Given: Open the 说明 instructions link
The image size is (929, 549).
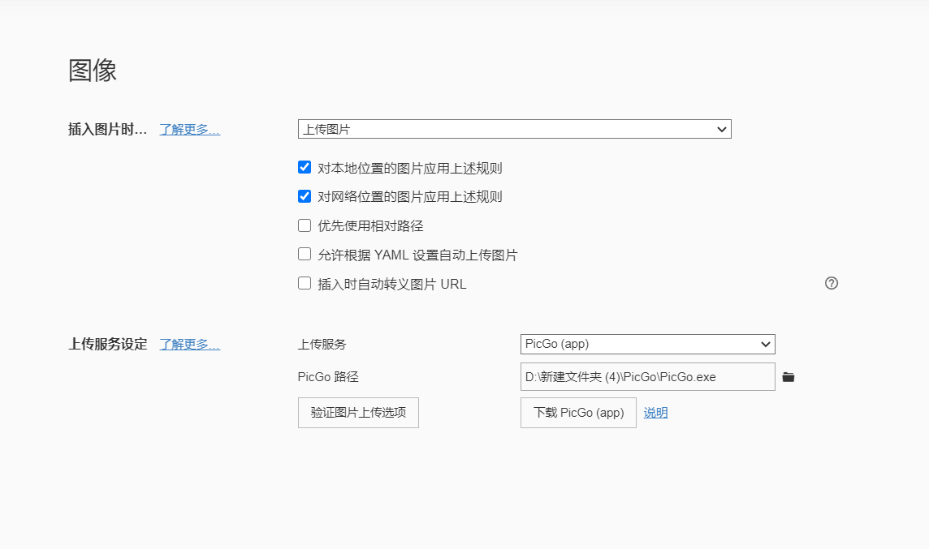Looking at the screenshot, I should (655, 413).
